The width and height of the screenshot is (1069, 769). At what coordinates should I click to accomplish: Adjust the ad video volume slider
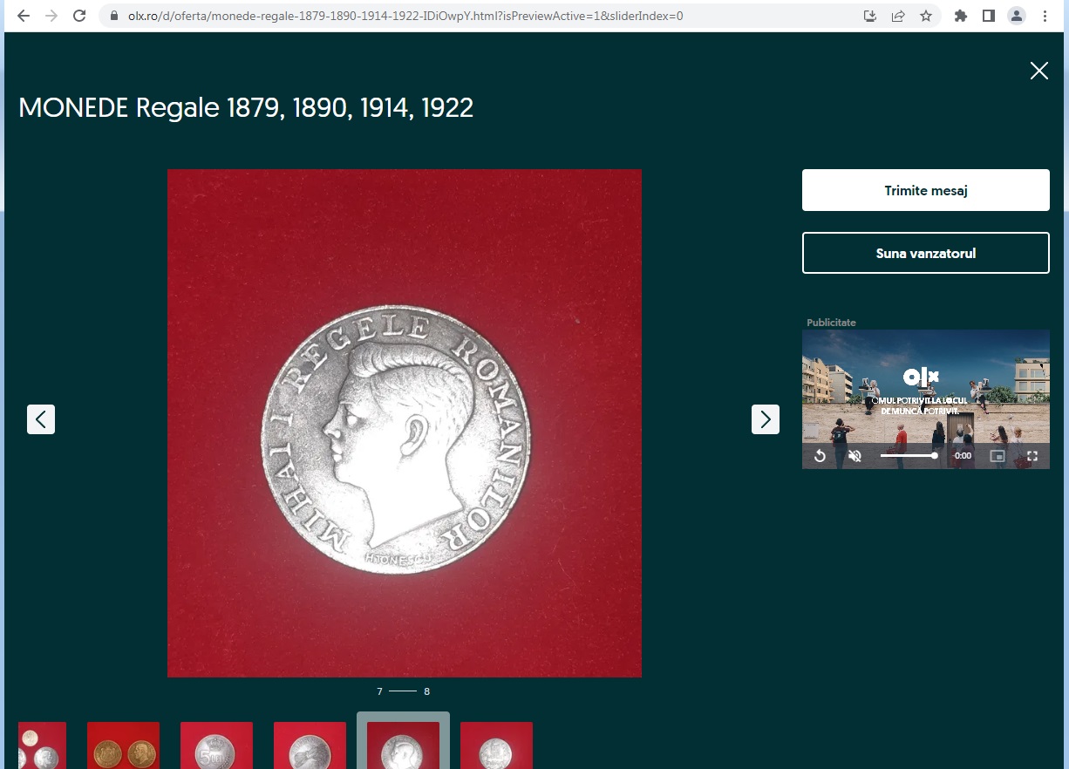coord(909,456)
